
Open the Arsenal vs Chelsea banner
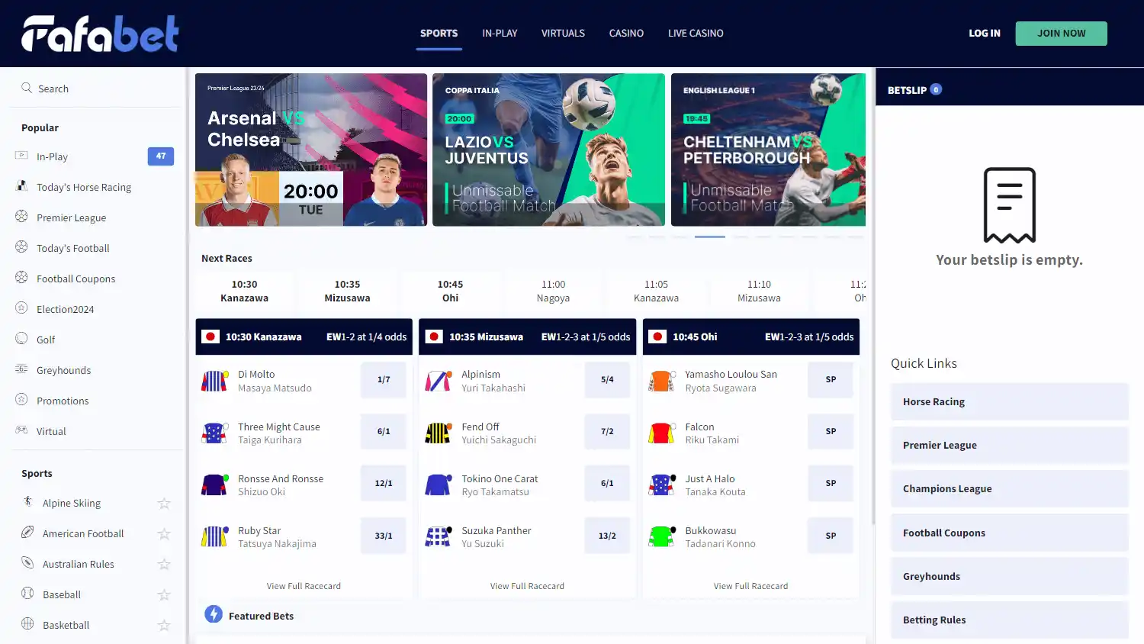click(x=311, y=150)
